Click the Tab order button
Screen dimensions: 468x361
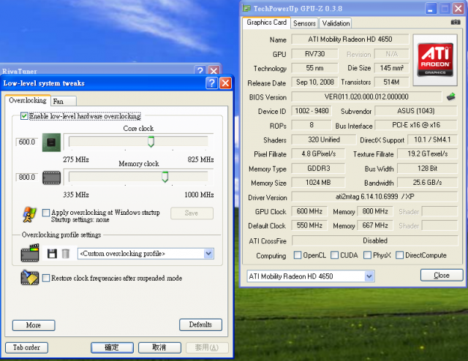[26, 348]
